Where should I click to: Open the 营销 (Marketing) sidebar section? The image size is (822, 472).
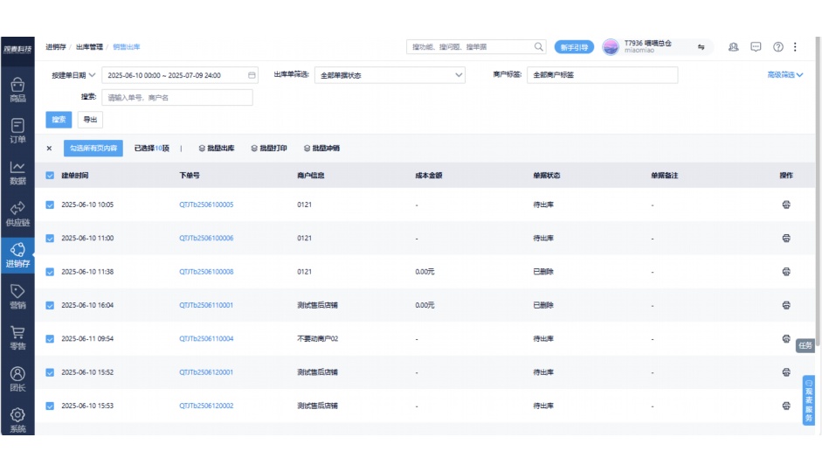click(x=17, y=296)
